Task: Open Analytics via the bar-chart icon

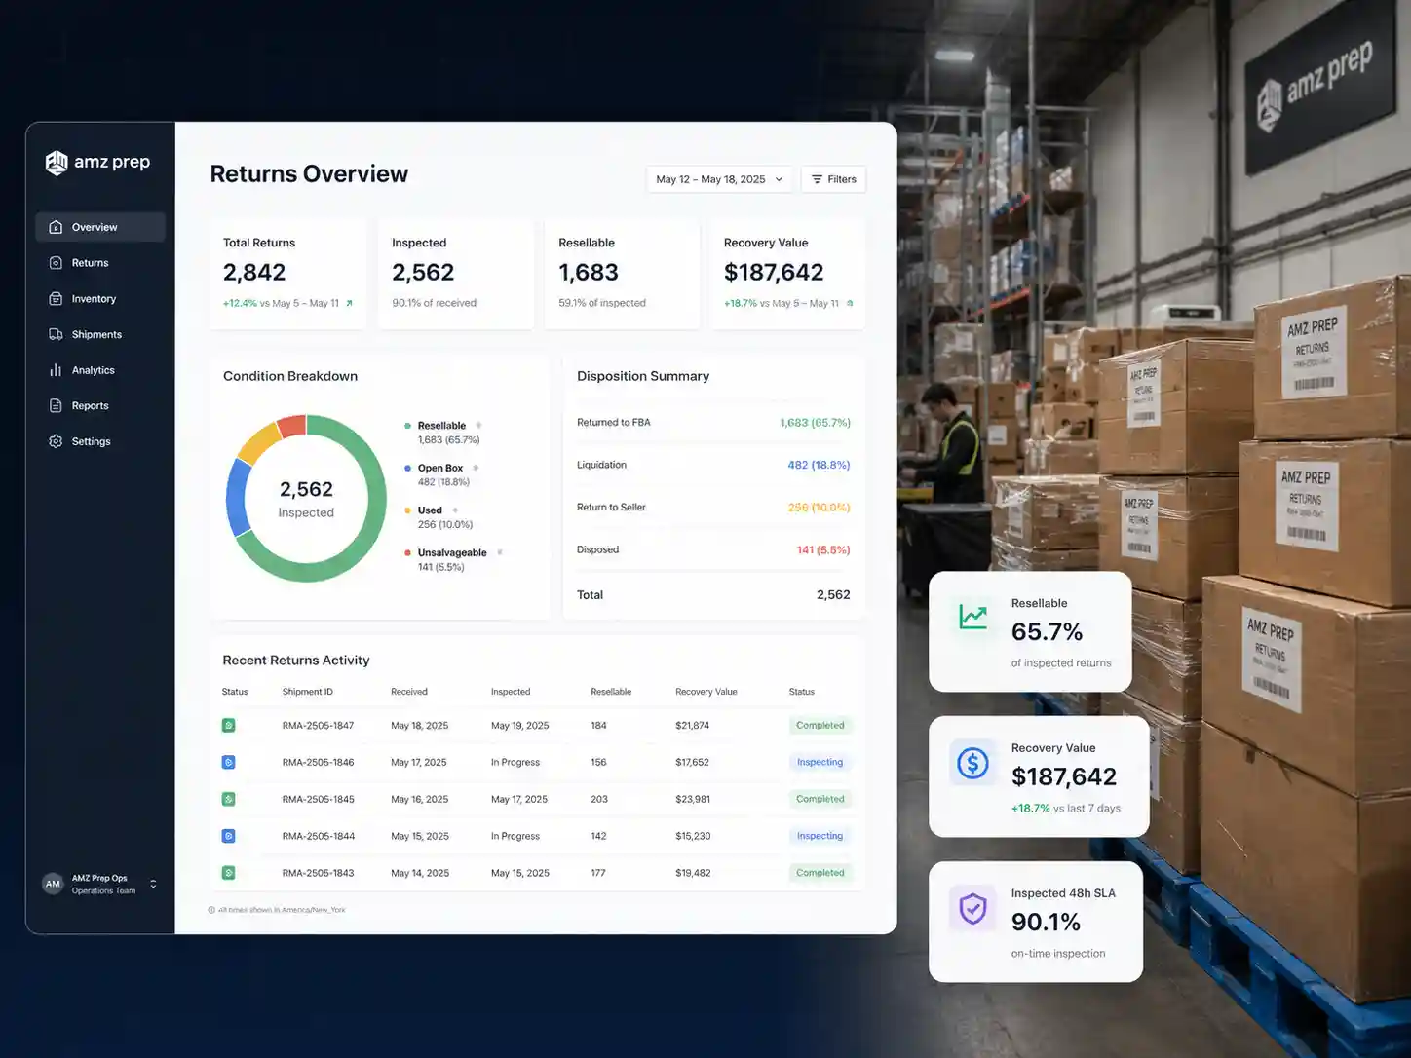Action: pyautogui.click(x=56, y=370)
